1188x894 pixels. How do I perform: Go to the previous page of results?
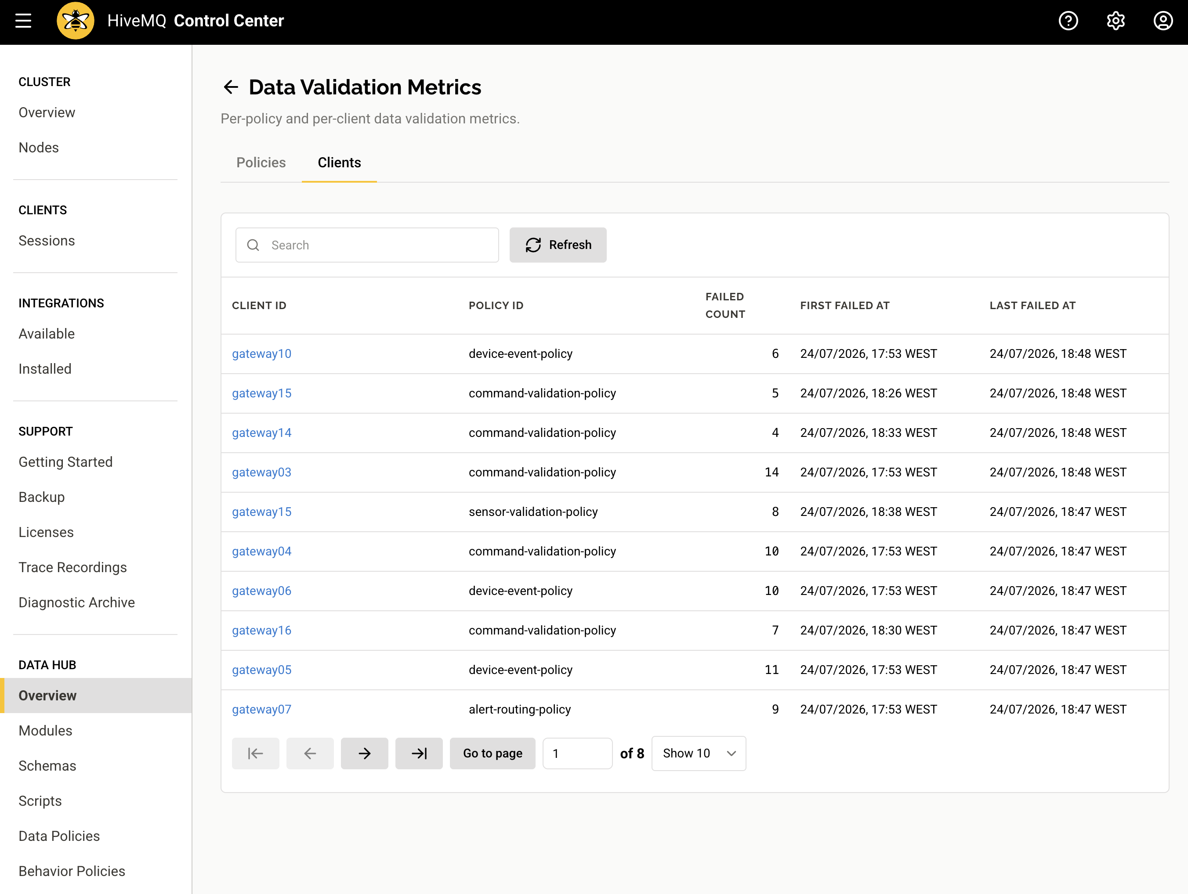(310, 753)
